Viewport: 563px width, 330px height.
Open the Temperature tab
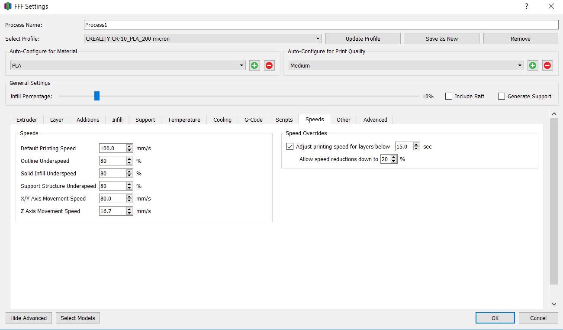tap(184, 120)
